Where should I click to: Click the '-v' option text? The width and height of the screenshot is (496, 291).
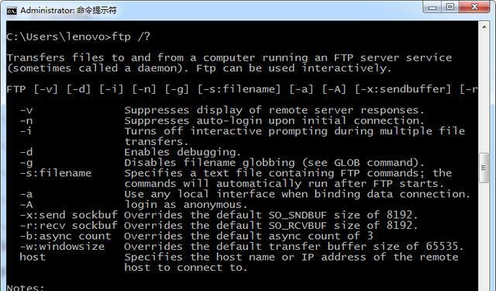(x=26, y=110)
